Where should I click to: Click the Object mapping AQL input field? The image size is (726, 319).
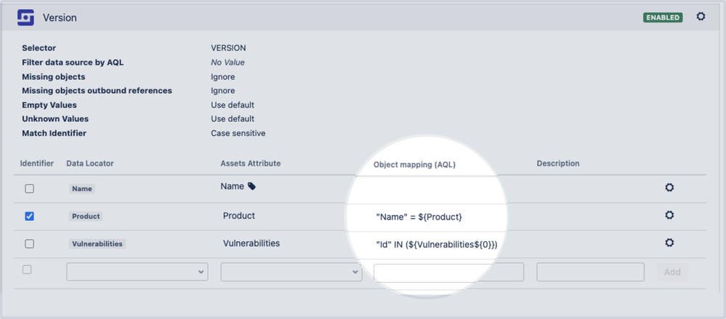(x=448, y=272)
